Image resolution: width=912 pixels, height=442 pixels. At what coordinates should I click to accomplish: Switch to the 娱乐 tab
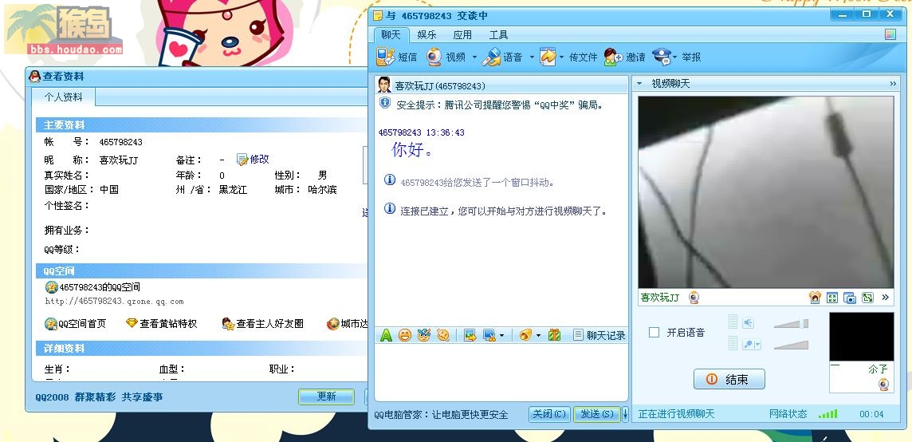point(427,35)
